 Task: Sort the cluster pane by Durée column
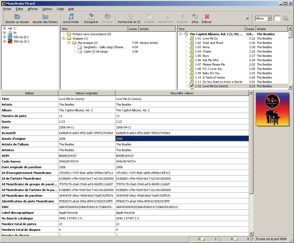pyautogui.click(x=133, y=29)
